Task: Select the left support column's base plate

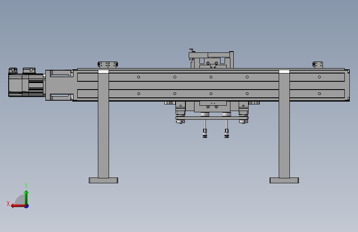Action: [x=103, y=180]
